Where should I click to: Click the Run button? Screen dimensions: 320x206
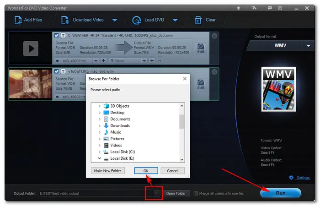point(281,193)
